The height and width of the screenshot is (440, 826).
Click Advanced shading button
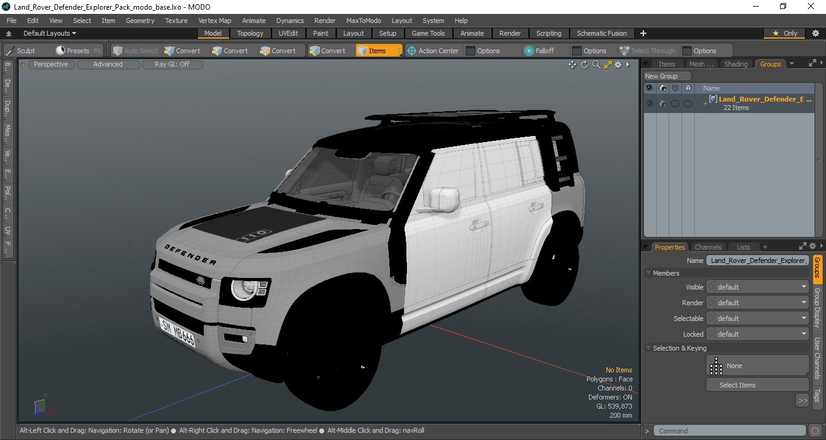tap(108, 65)
